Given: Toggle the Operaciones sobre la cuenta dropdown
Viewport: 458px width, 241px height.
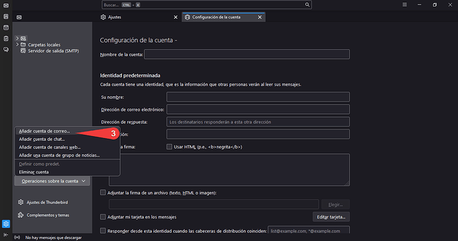Looking at the screenshot, I should tap(52, 181).
